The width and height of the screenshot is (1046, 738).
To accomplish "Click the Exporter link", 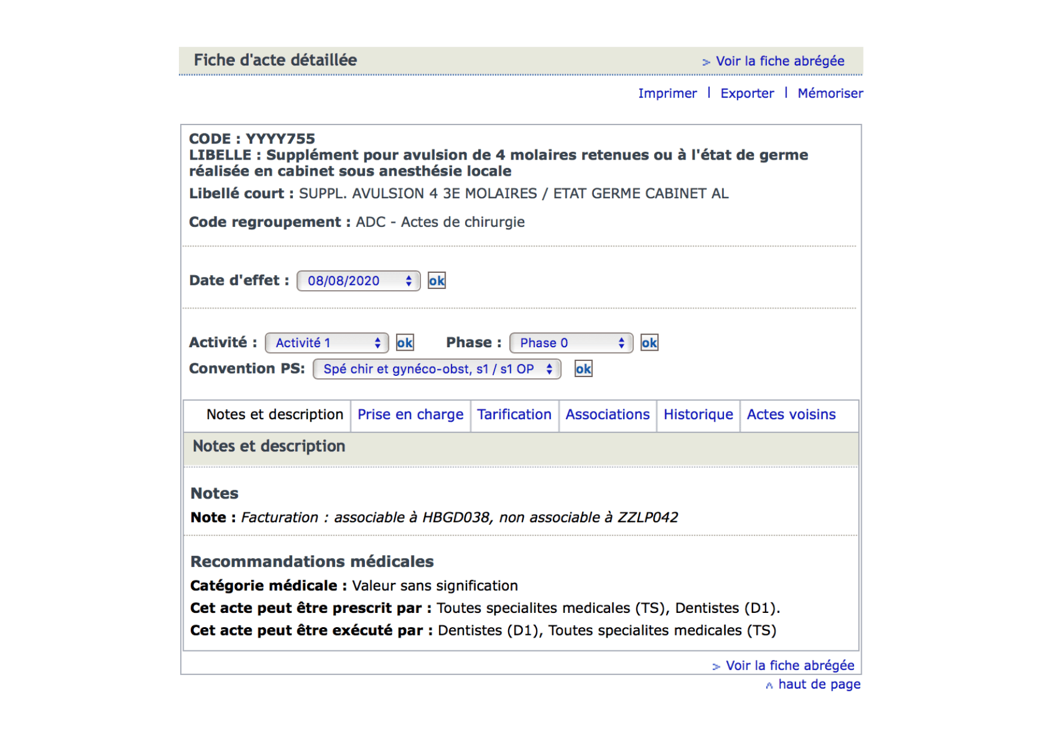I will click(747, 94).
